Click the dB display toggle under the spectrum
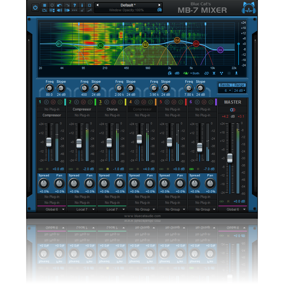Screen dimensions: 284x284 pyautogui.click(x=177, y=73)
